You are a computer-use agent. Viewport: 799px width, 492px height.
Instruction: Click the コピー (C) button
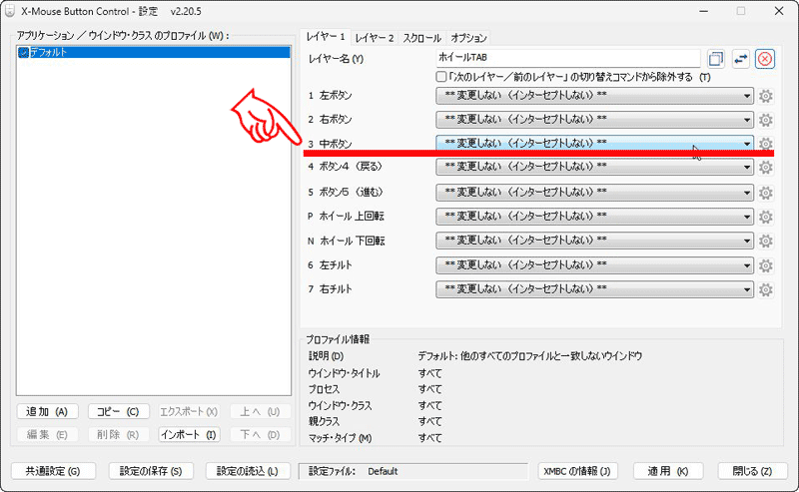pyautogui.click(x=118, y=411)
